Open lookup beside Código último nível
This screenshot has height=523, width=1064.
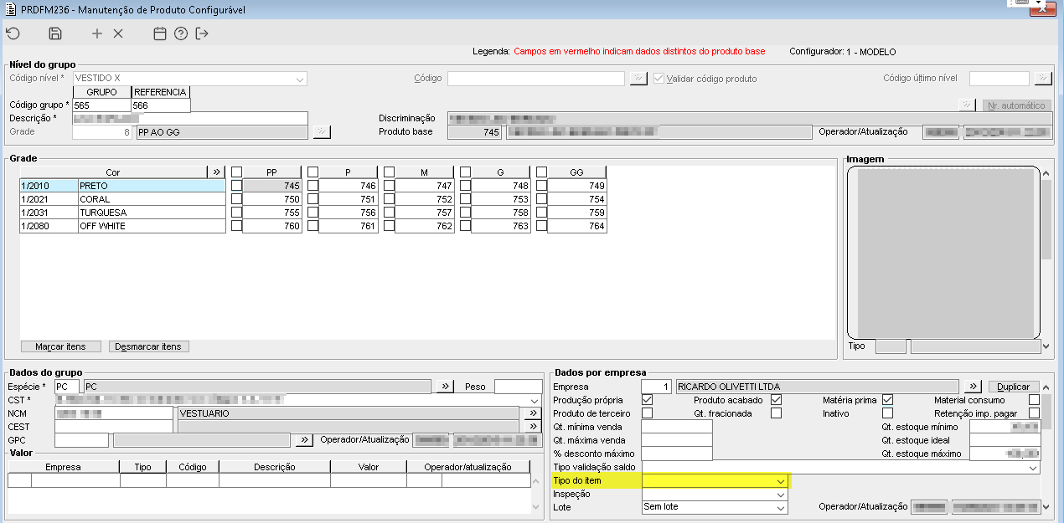pyautogui.click(x=1043, y=79)
